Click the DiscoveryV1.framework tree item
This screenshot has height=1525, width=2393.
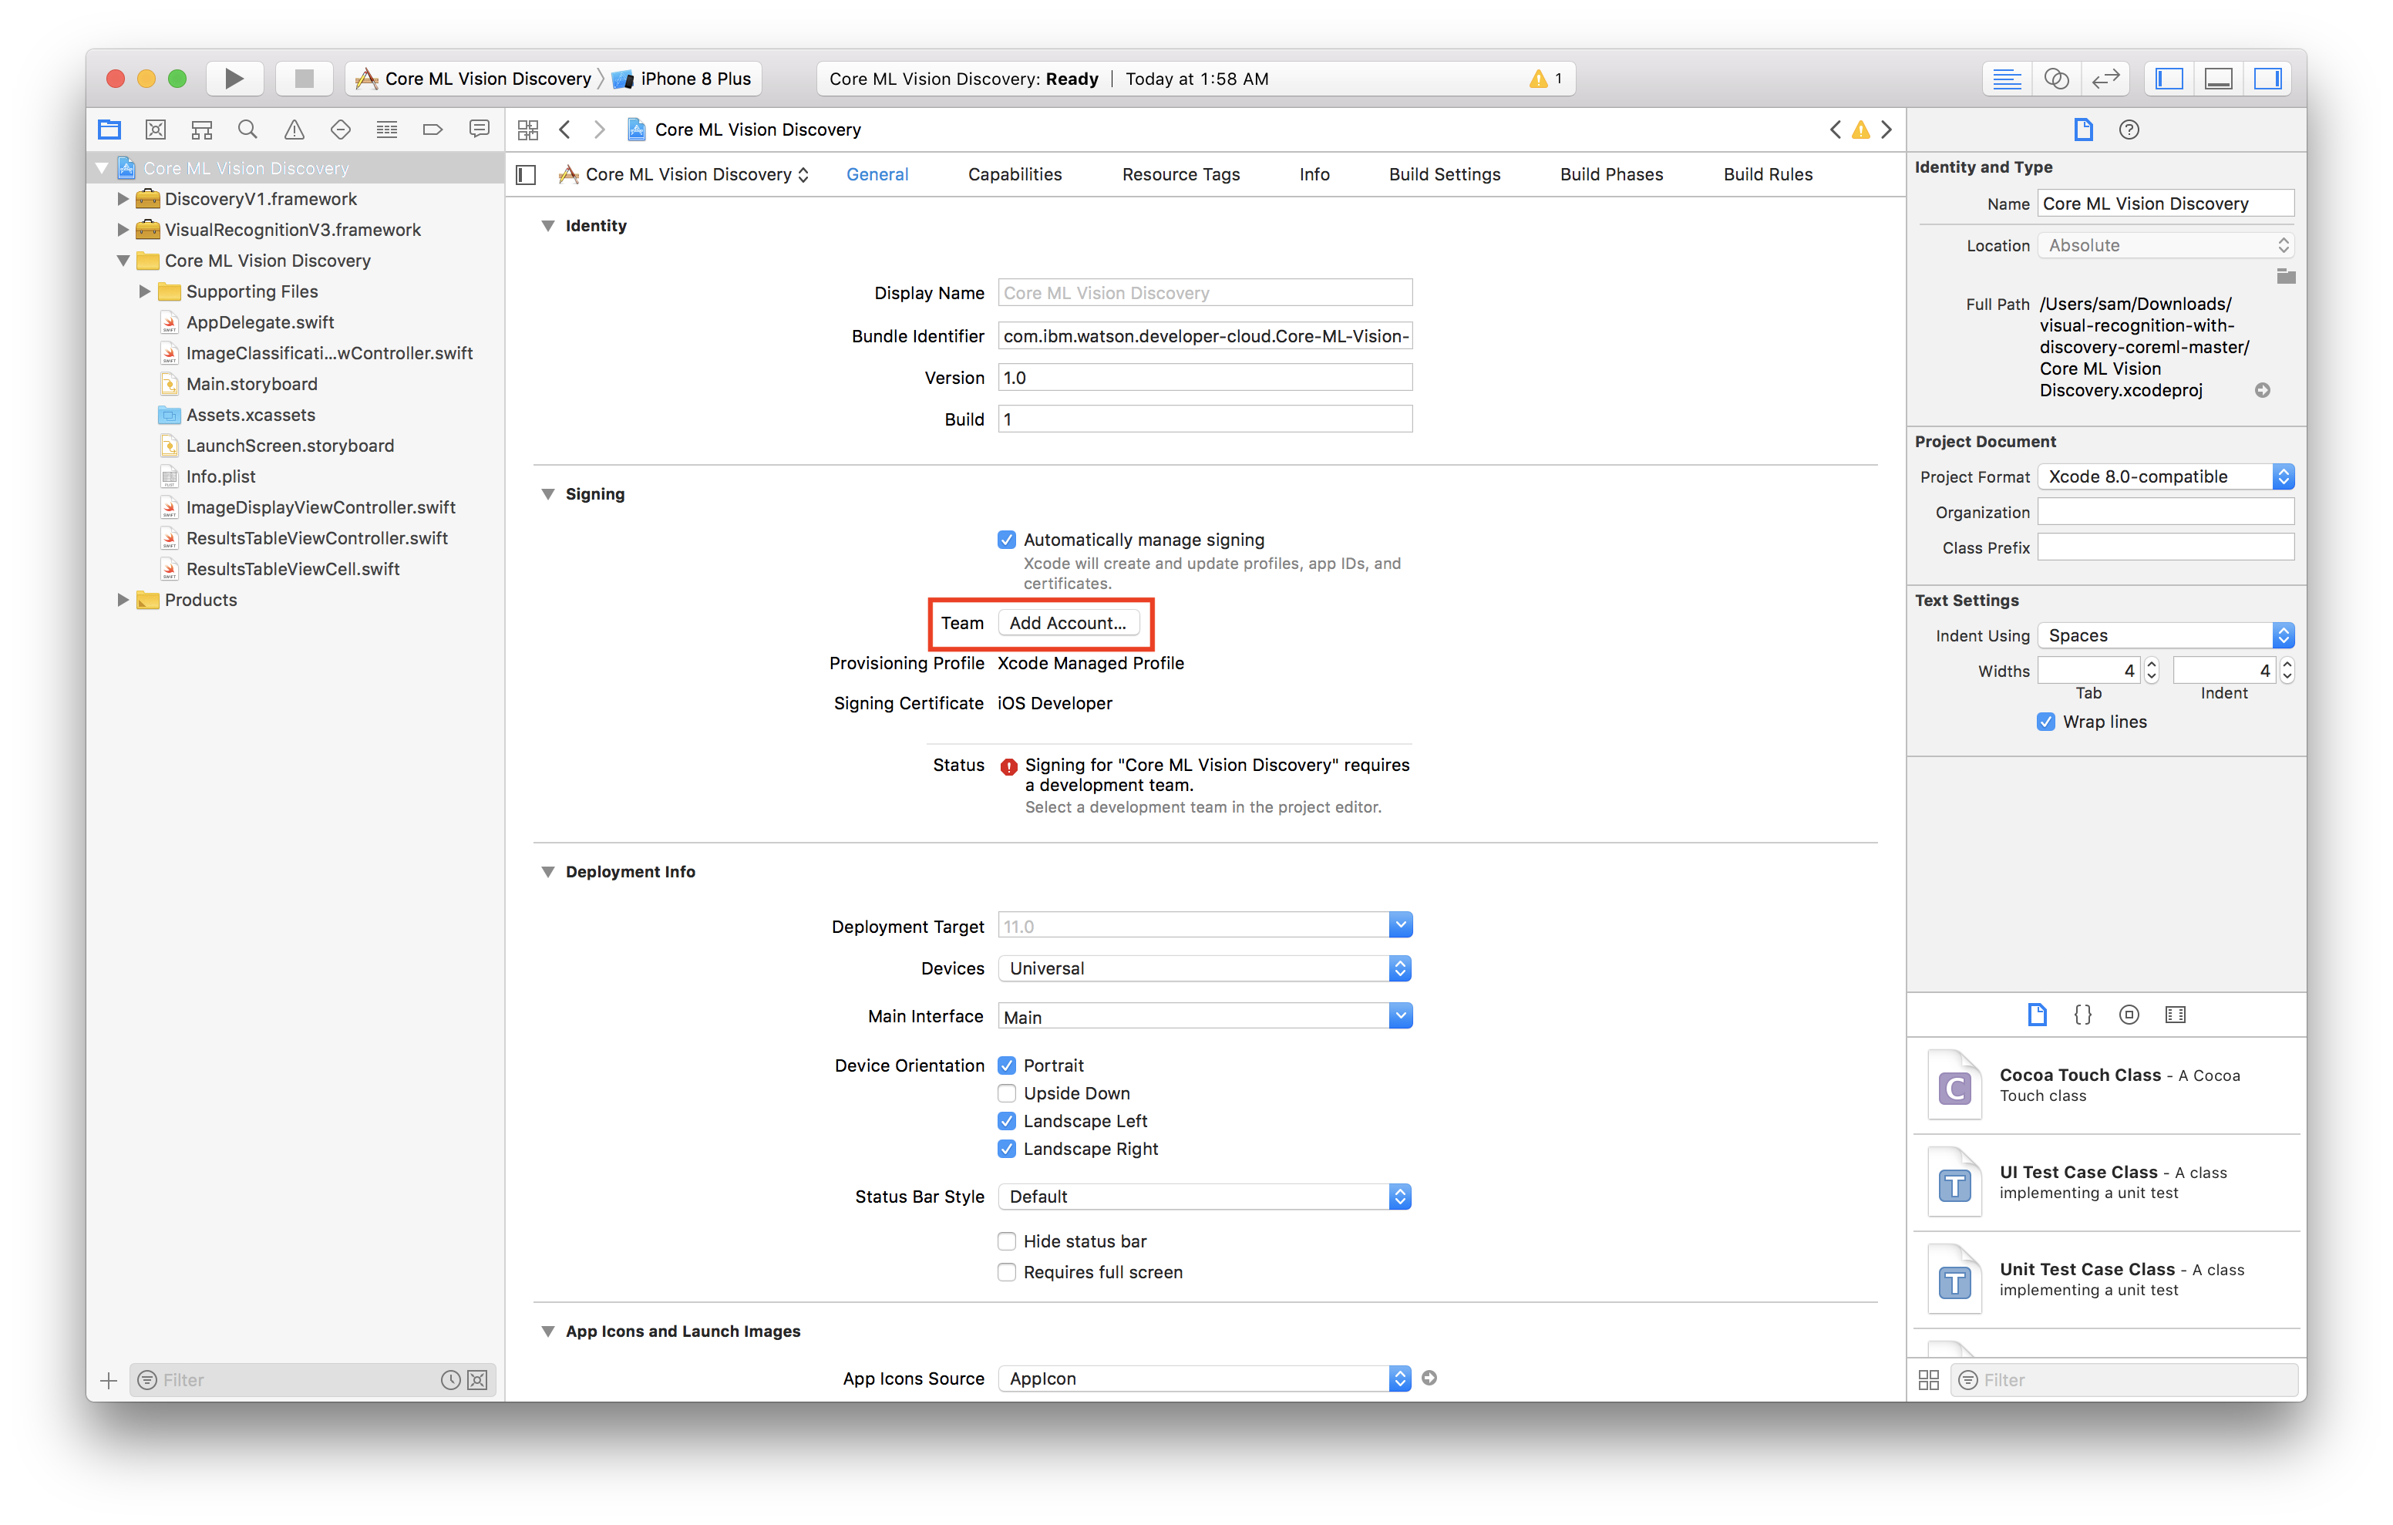(261, 197)
